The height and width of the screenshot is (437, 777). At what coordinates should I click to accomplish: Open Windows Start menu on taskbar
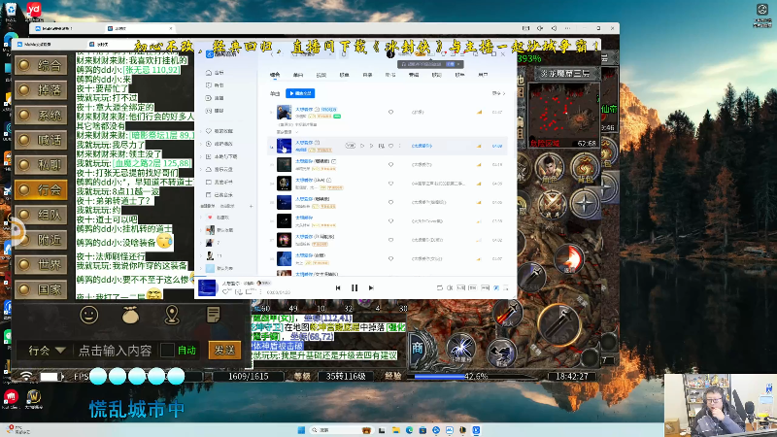[301, 430]
